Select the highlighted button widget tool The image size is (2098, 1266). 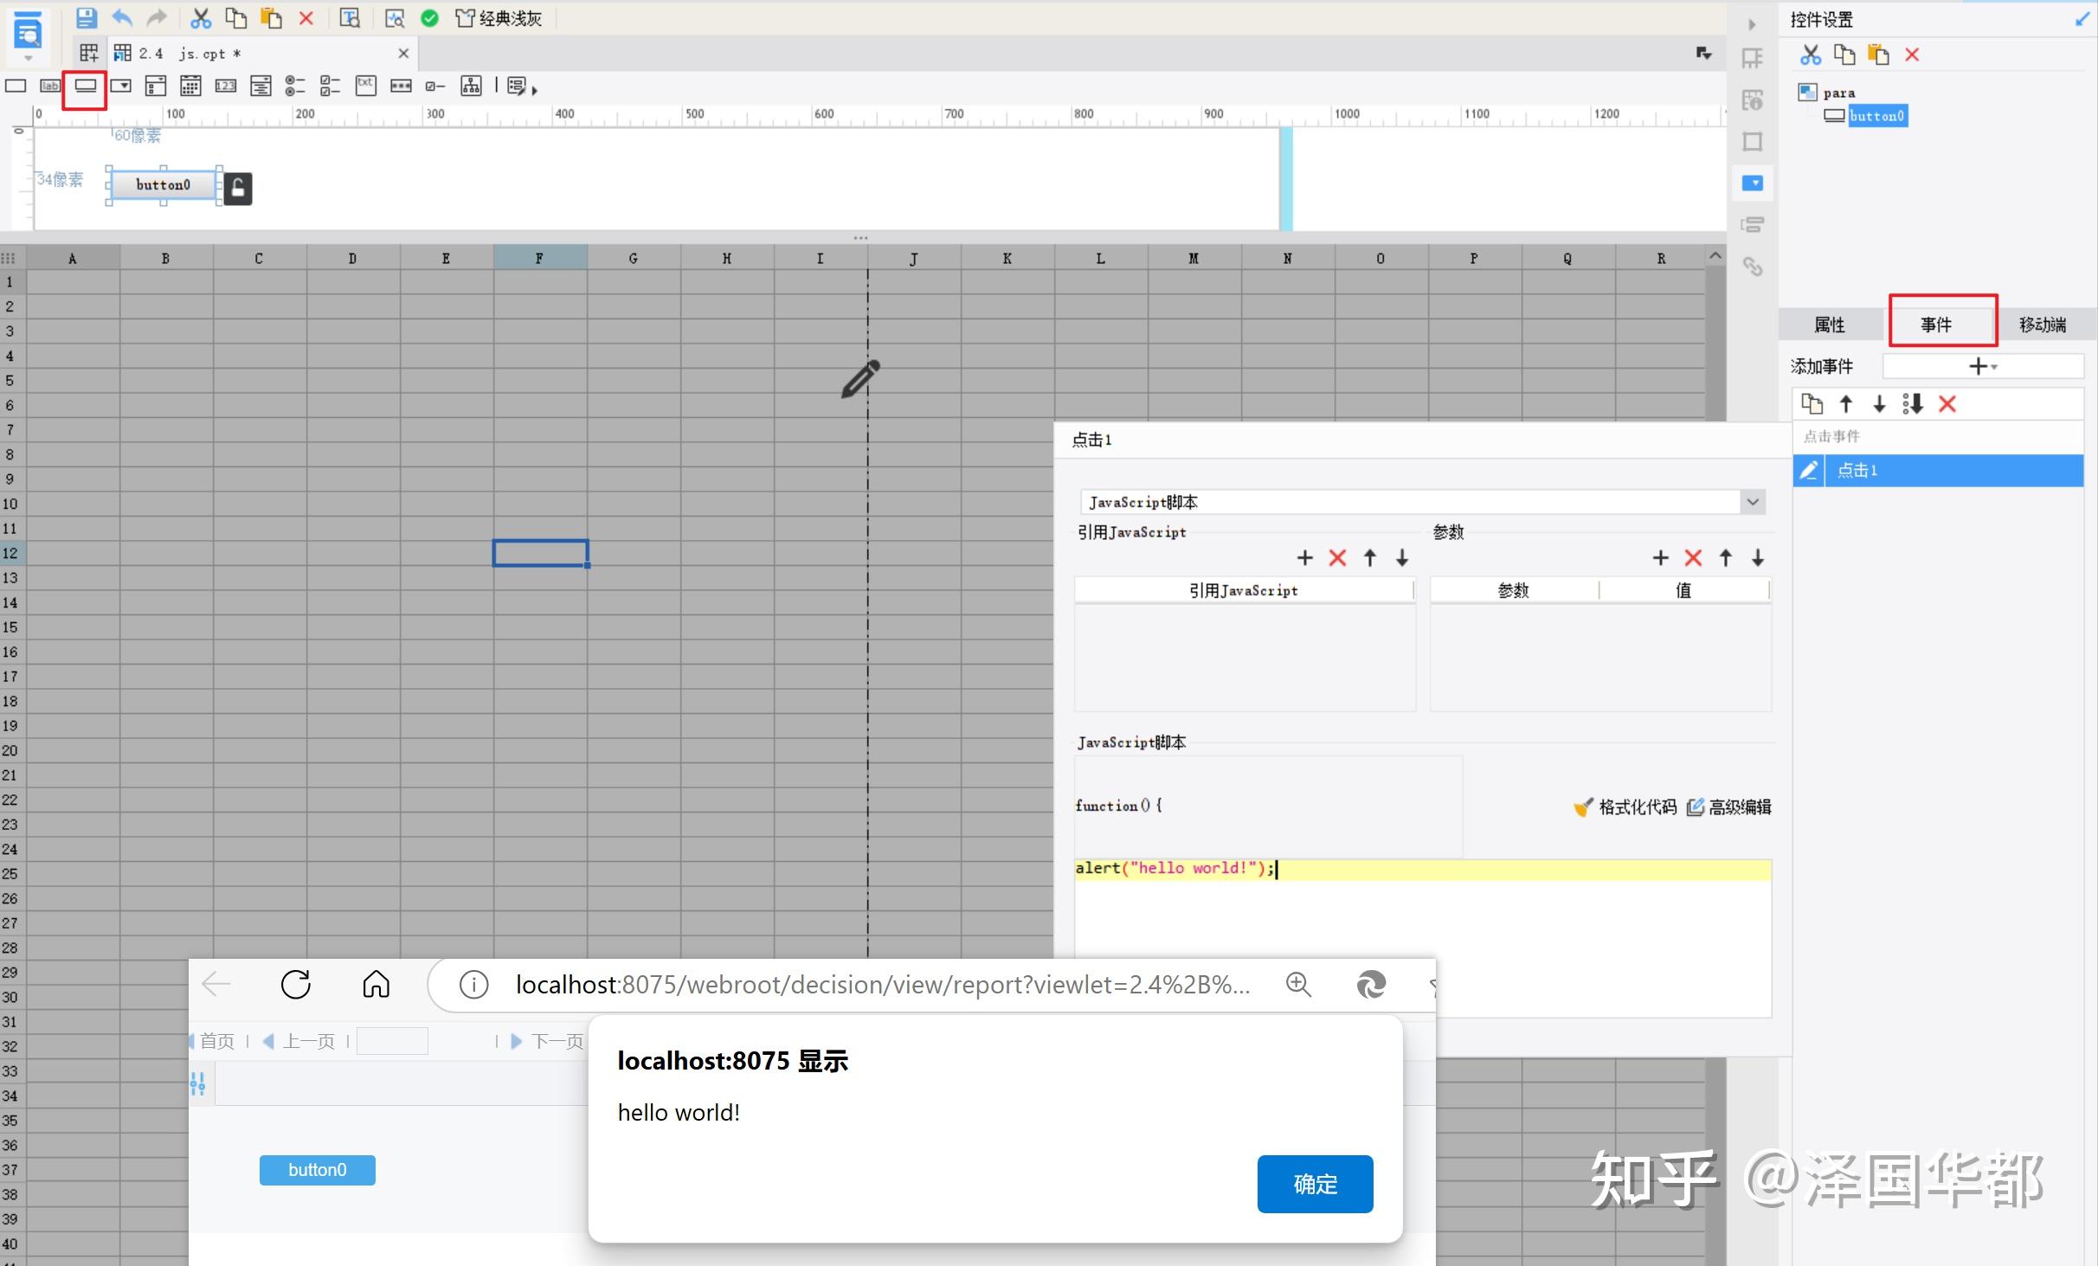coord(84,86)
